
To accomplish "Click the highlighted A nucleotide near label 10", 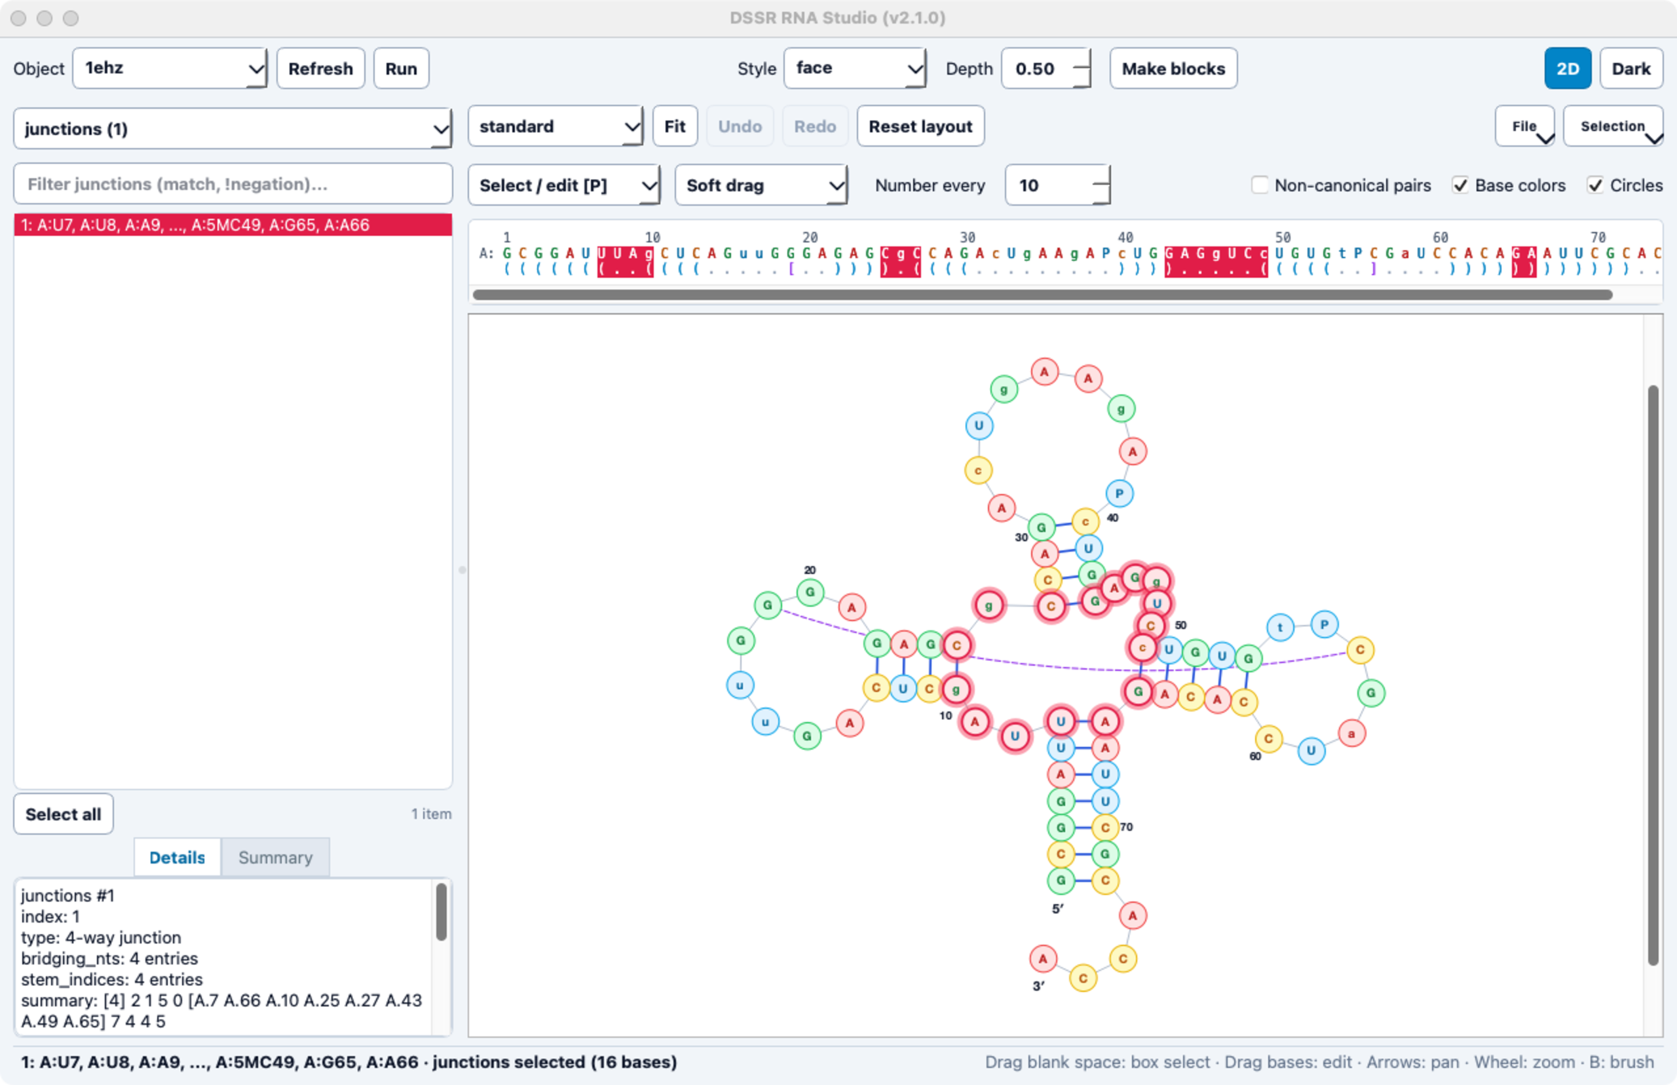I will 975,721.
